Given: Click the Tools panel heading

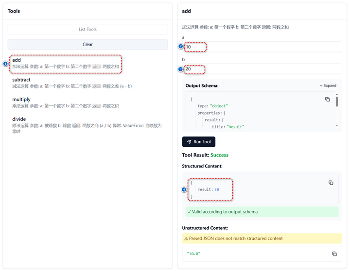Looking at the screenshot, I should point(14,11).
